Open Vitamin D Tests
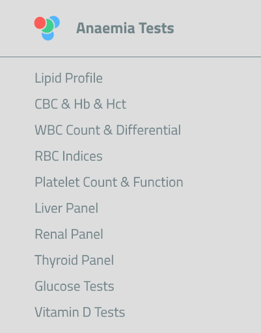Viewport: 261px width, 333px height. [x=80, y=312]
